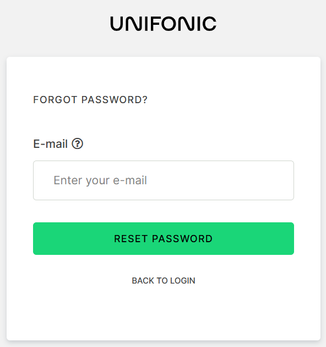Click the Unifonic logo at the top
326x347 pixels.
tap(163, 24)
